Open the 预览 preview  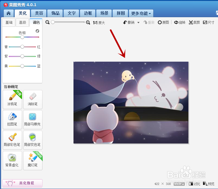(x=208, y=184)
